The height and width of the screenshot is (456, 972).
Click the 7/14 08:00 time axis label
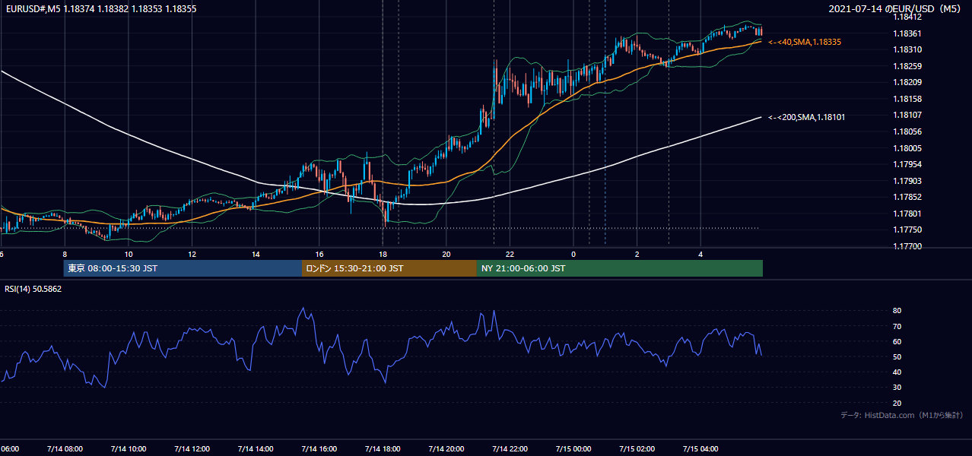(x=65, y=448)
